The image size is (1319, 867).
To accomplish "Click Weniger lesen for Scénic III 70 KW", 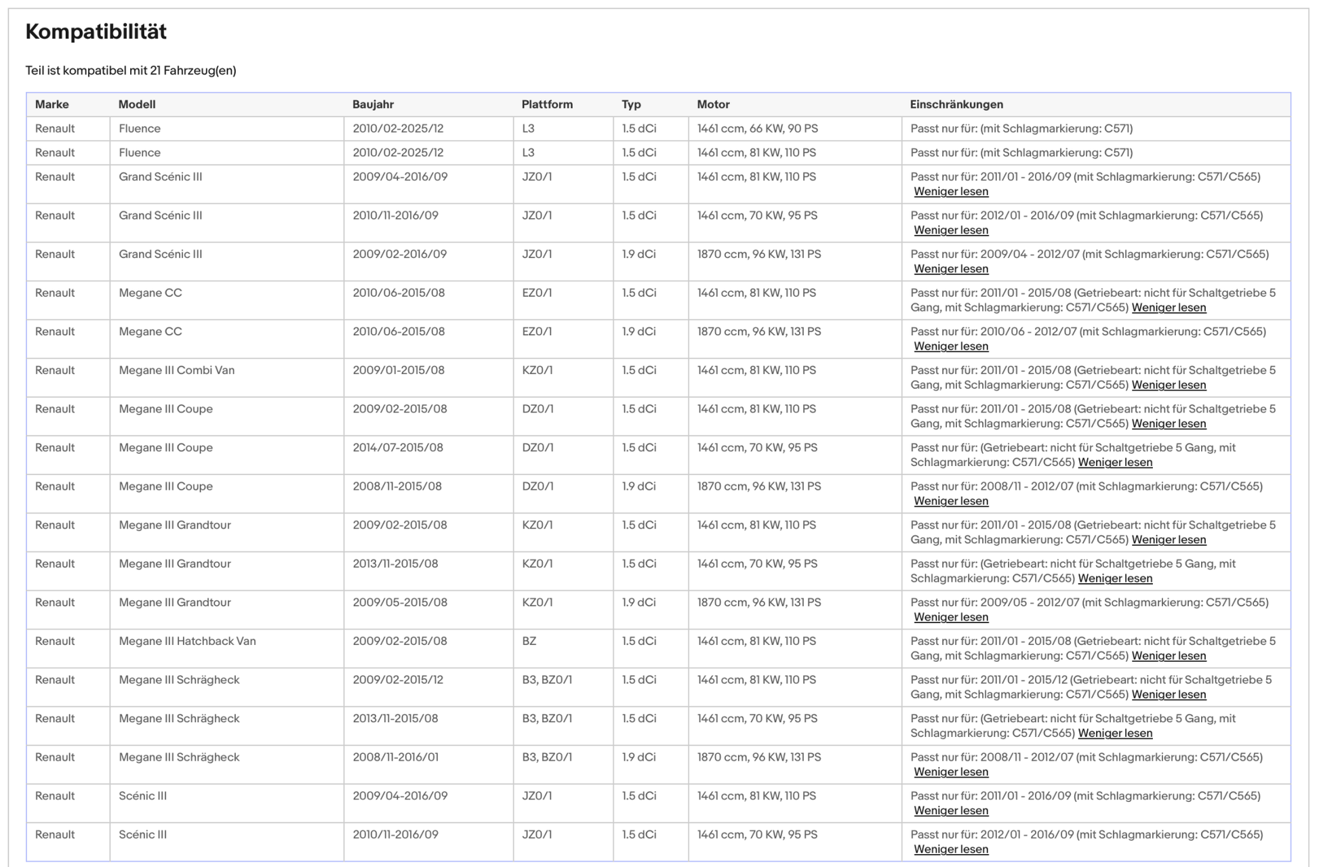I will coord(951,849).
